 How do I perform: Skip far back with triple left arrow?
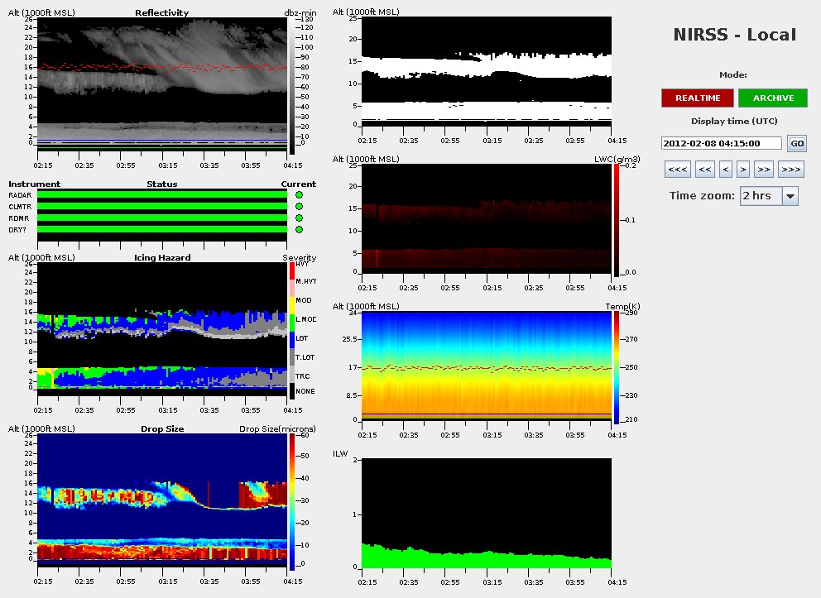point(678,170)
